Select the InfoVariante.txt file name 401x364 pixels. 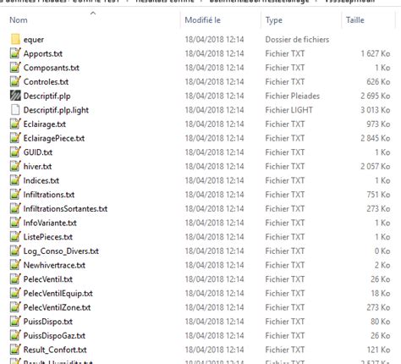pos(50,223)
